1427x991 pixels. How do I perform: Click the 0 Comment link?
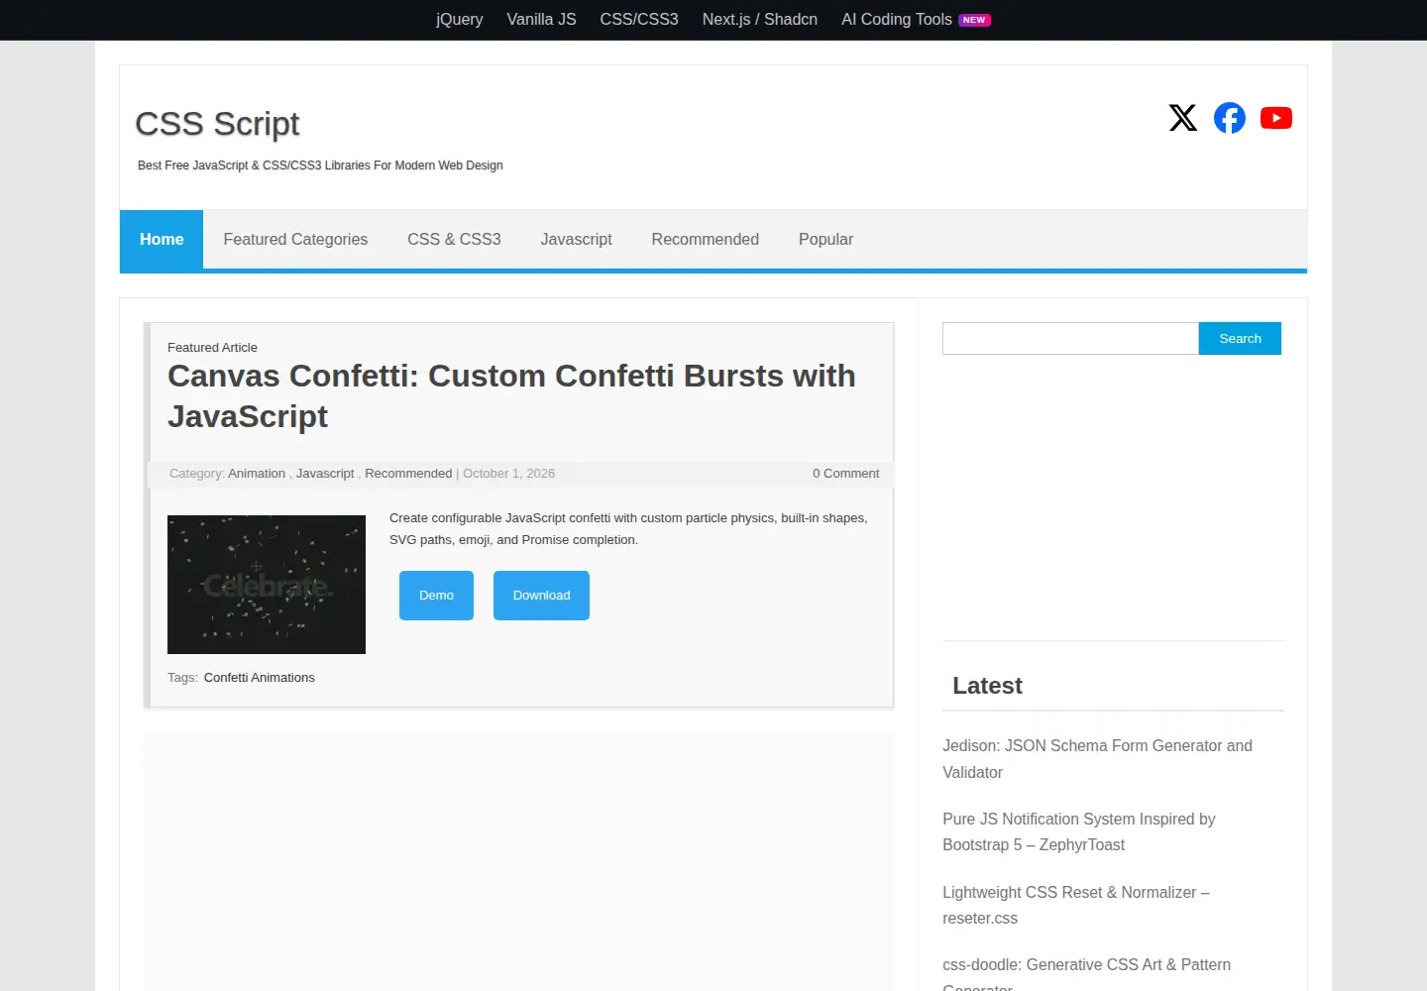845,474
